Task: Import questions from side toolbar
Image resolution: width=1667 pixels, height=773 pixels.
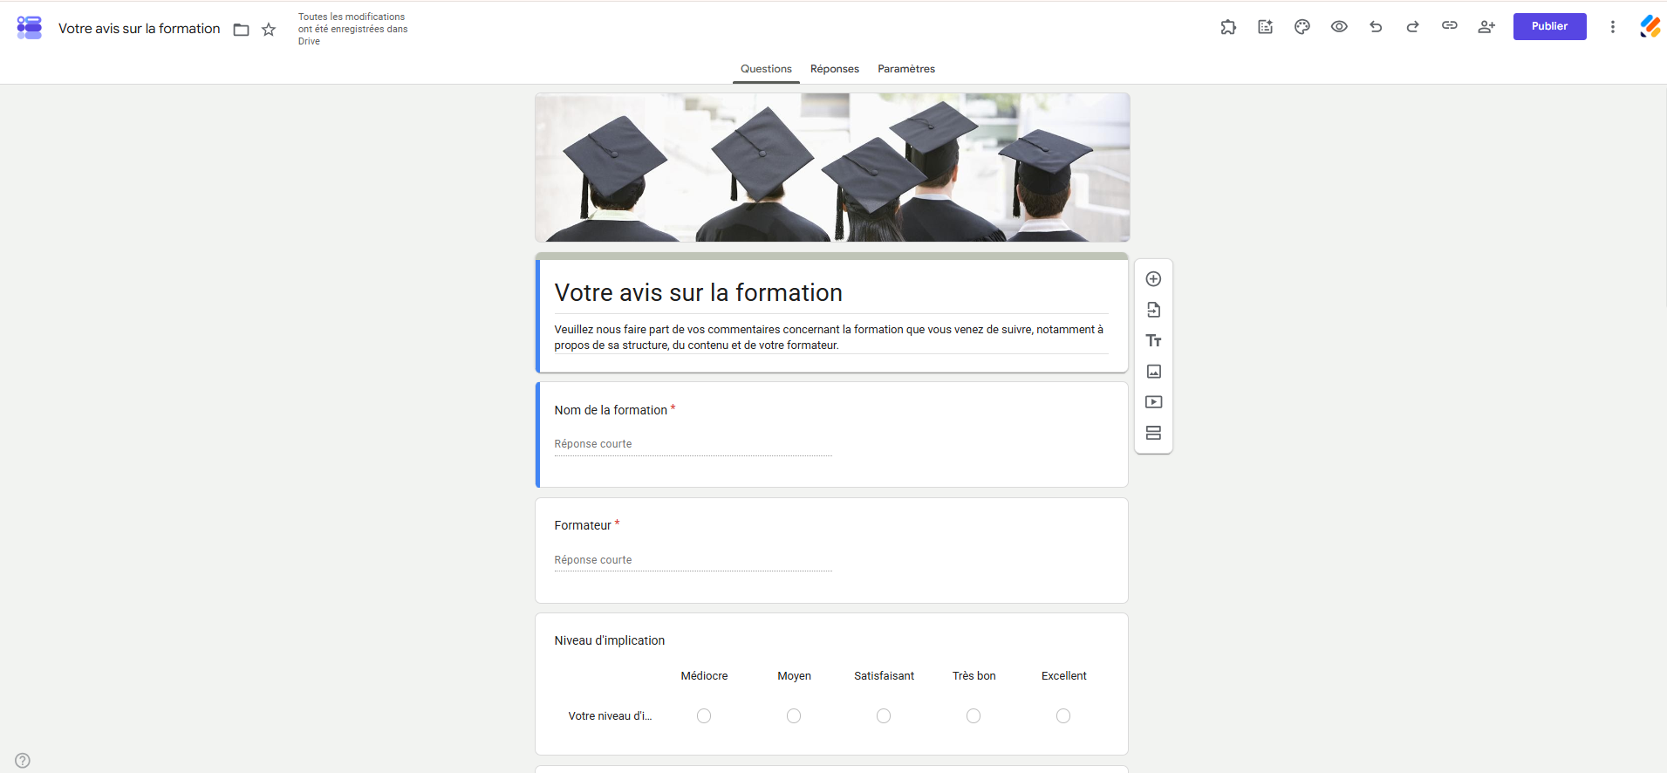Action: click(x=1153, y=310)
